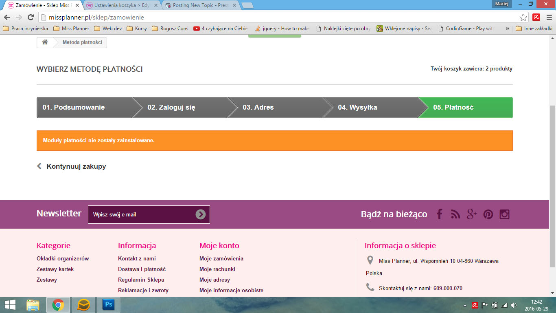Screen dimensions: 556x313
Task: Click the home icon in the breadcrumb
Action: [x=45, y=42]
